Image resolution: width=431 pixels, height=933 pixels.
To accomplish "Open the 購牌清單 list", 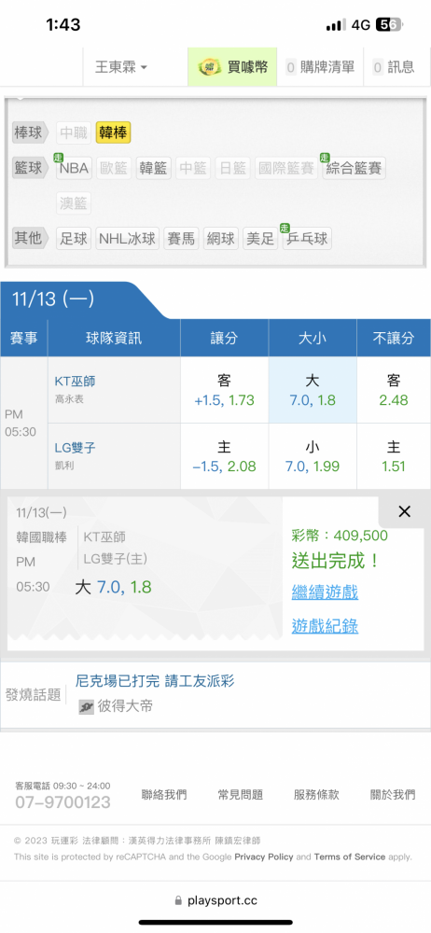I will (x=320, y=67).
